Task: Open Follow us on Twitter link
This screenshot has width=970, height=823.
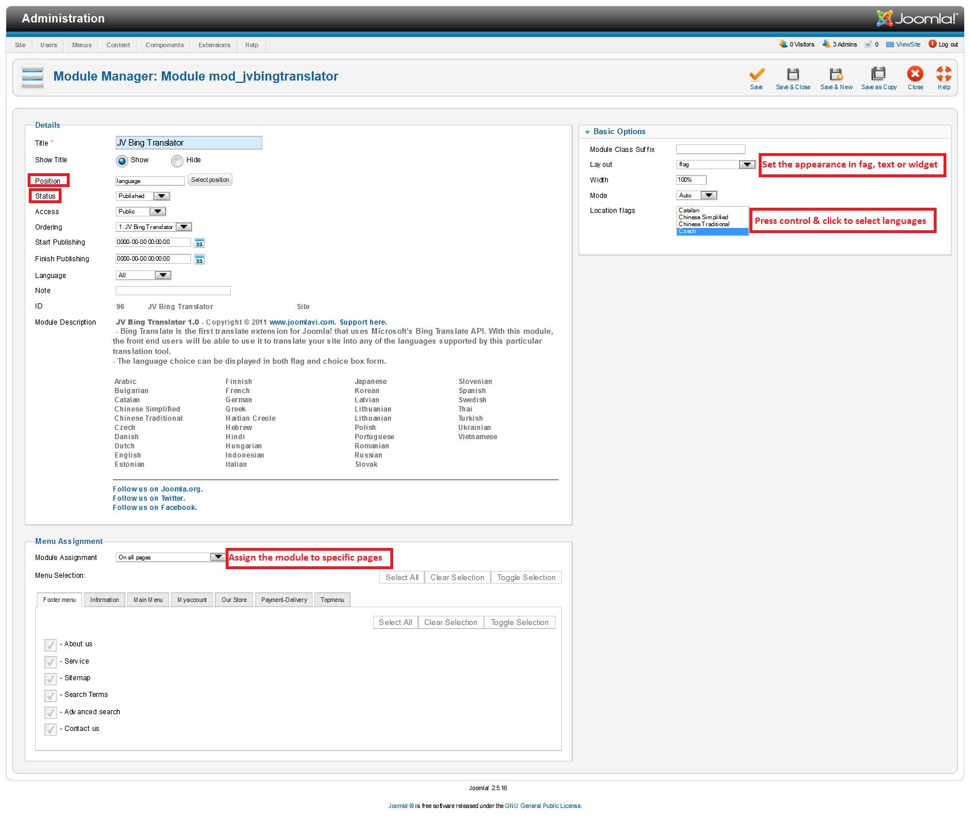Action: [x=149, y=498]
